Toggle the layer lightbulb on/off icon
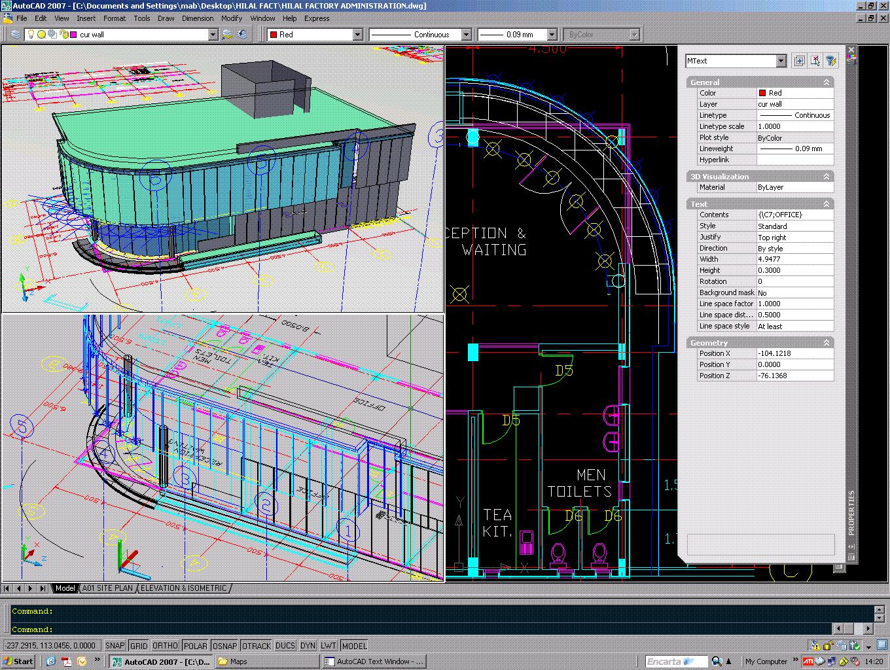The height and width of the screenshot is (670, 890). coord(31,35)
